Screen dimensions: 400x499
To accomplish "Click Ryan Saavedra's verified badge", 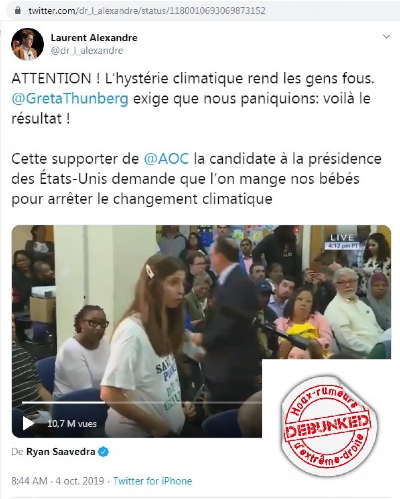I will (x=103, y=452).
